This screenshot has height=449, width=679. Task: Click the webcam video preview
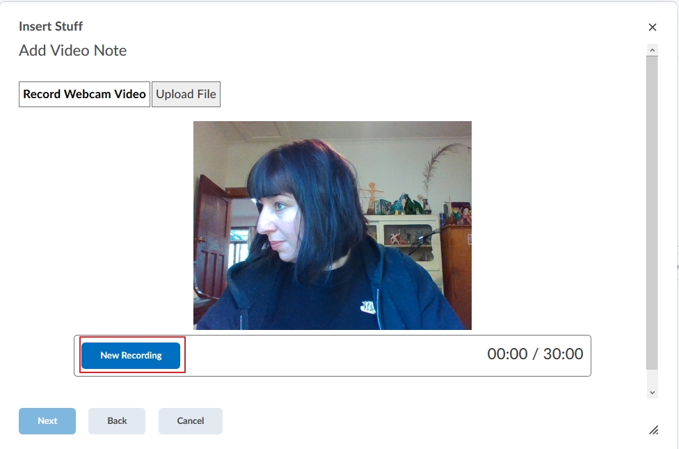333,226
